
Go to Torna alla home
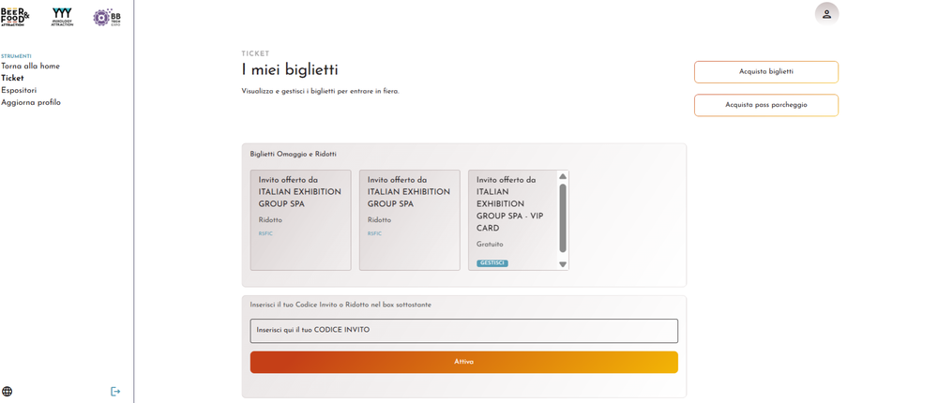point(30,67)
